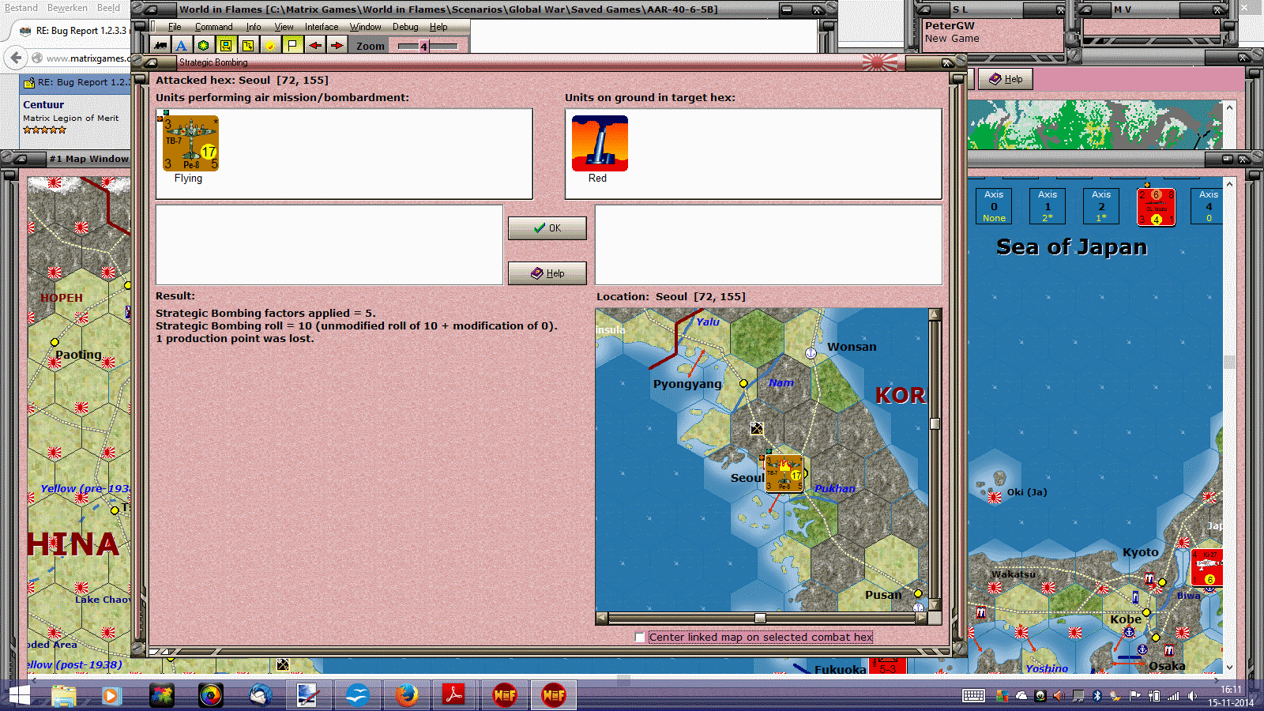
Task: Enable Center linked map on selected combat hex
Action: tap(640, 638)
